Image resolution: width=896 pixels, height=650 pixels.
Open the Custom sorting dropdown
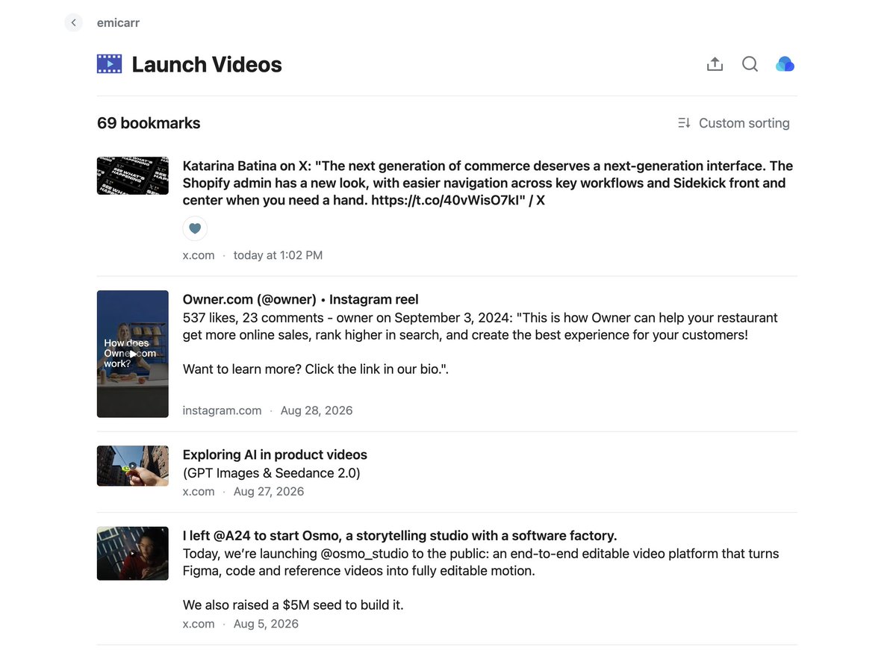pos(733,123)
